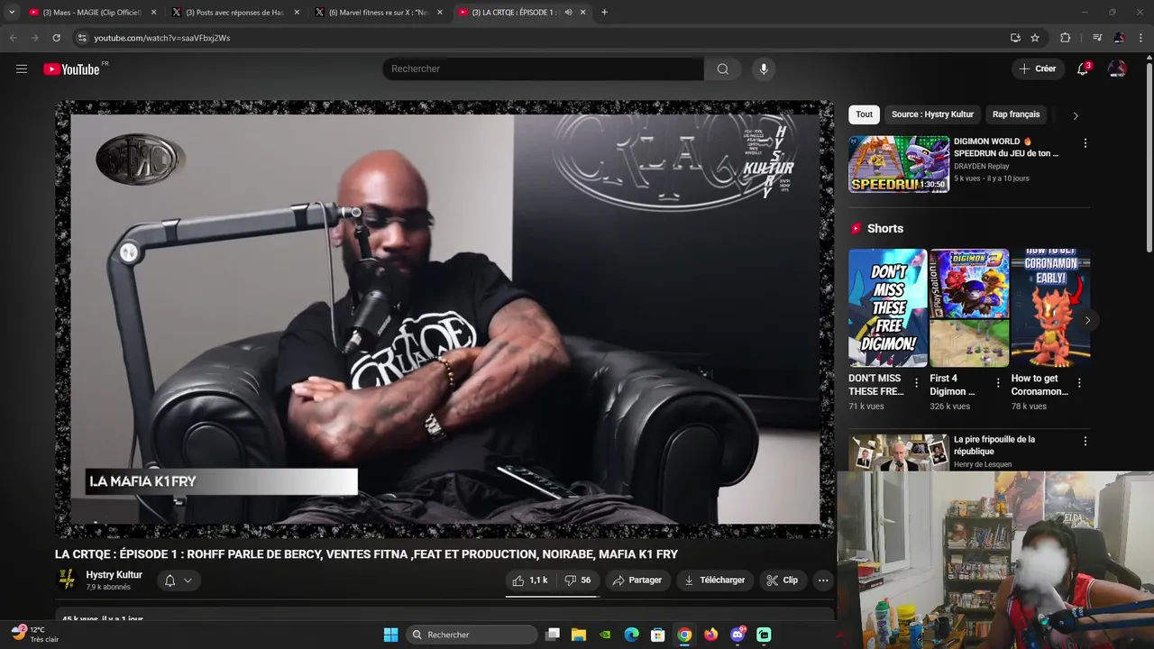This screenshot has width=1154, height=649.
Task: Show next filter chips with the arrow
Action: [x=1075, y=115]
